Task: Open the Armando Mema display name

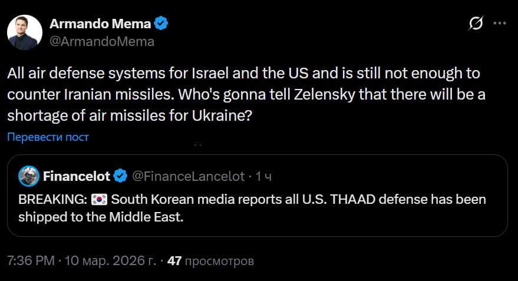Action: (x=100, y=24)
